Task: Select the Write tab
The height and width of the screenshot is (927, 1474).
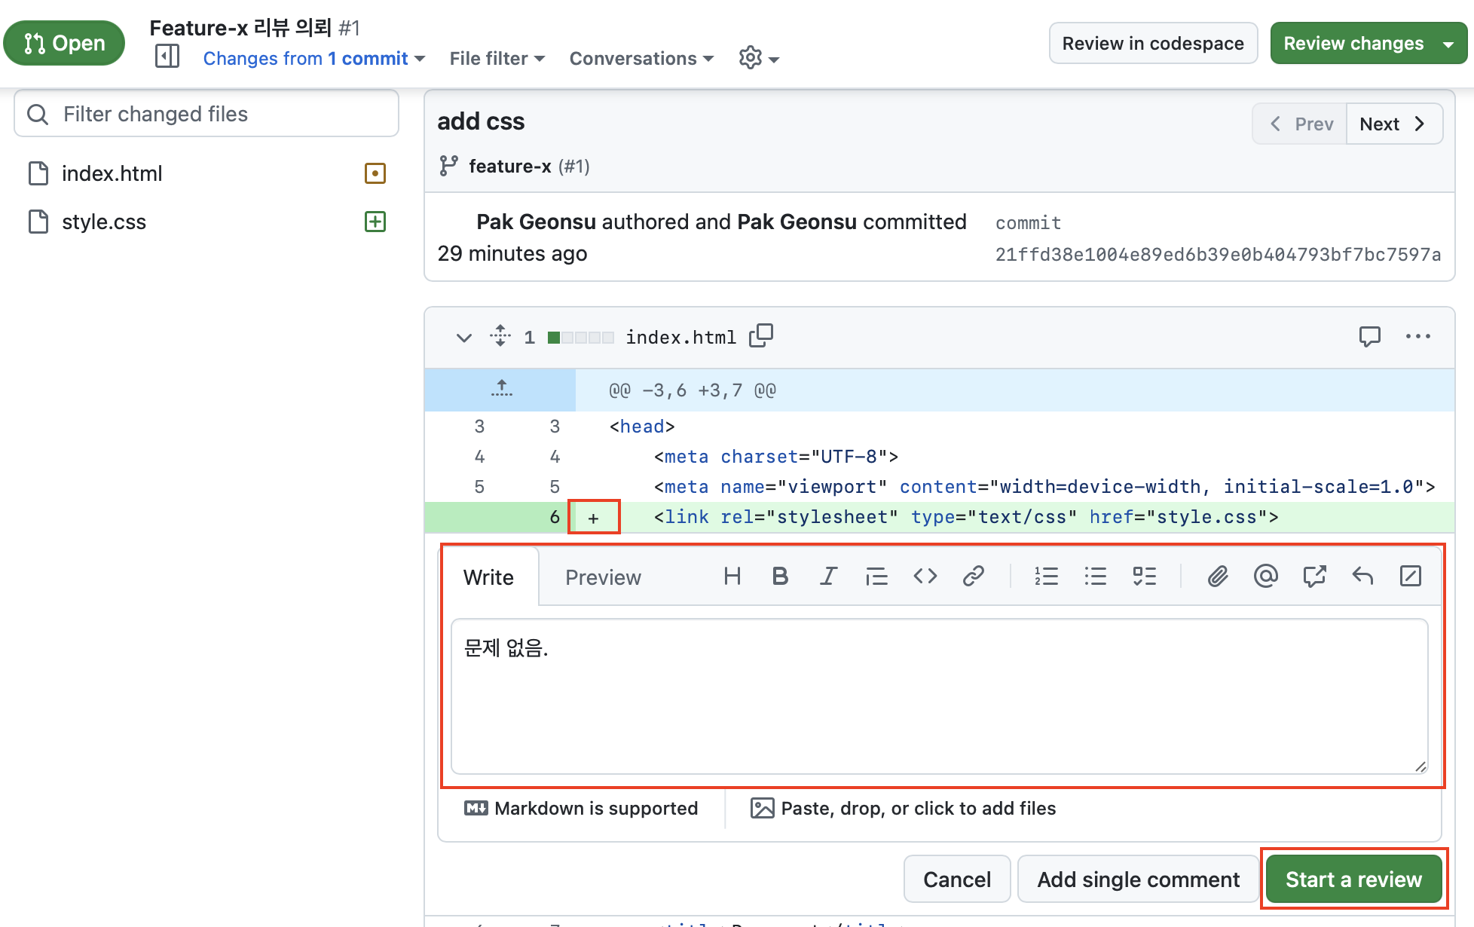Action: click(488, 577)
